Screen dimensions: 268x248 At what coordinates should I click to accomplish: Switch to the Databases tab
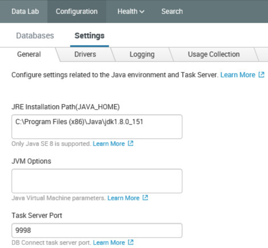coord(35,36)
